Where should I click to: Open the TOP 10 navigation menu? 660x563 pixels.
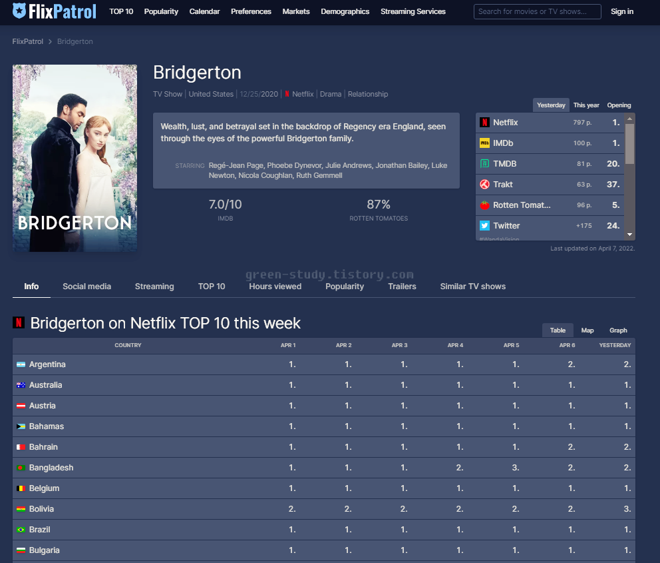(x=121, y=11)
